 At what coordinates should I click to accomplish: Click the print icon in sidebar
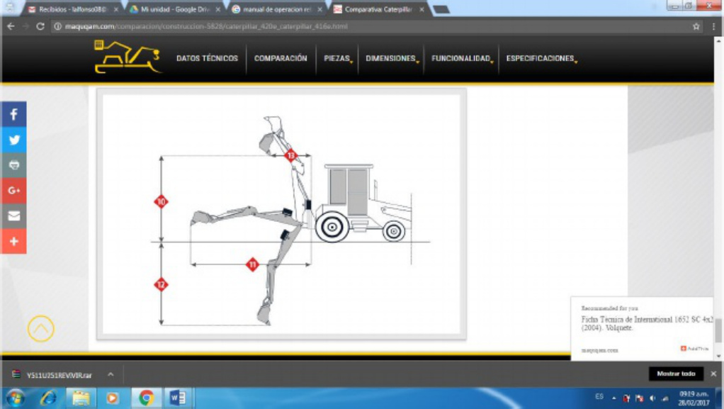point(13,165)
